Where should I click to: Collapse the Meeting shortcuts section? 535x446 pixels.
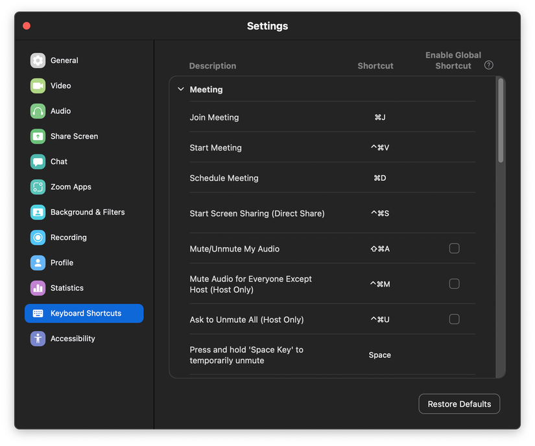coord(180,89)
